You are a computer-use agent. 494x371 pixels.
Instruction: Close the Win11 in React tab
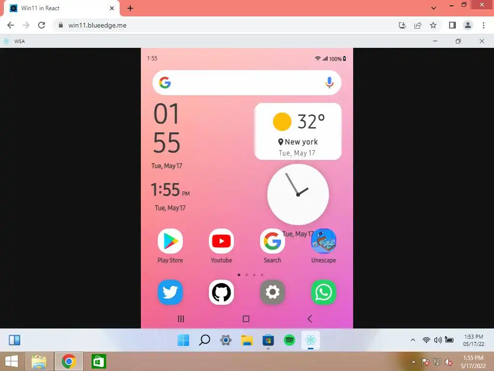[112, 8]
